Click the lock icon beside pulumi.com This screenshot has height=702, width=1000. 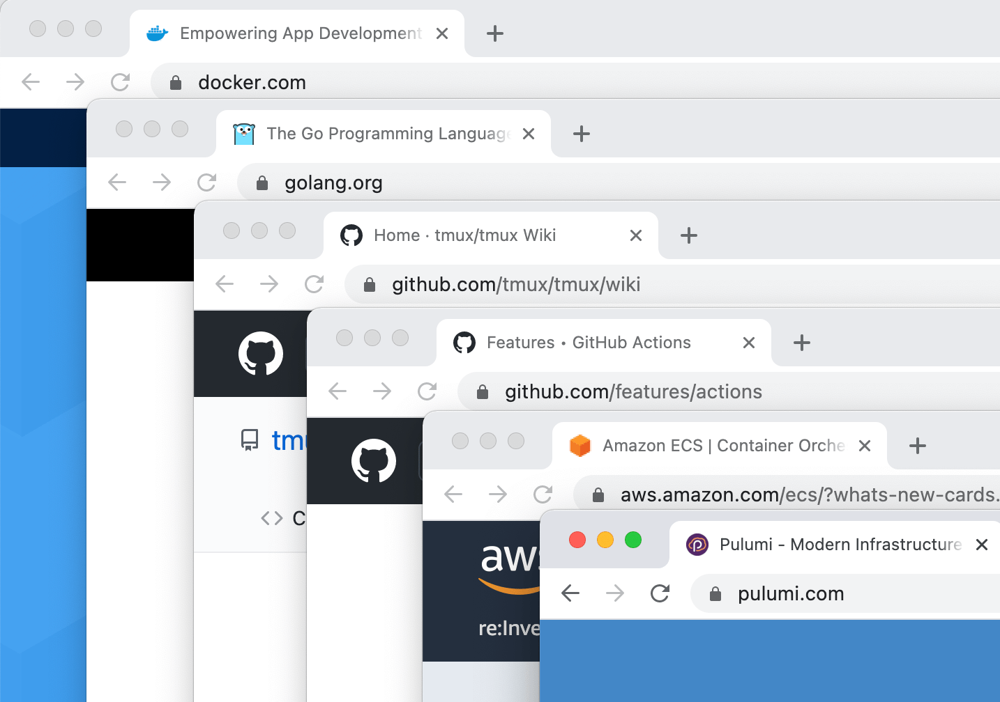click(x=715, y=594)
